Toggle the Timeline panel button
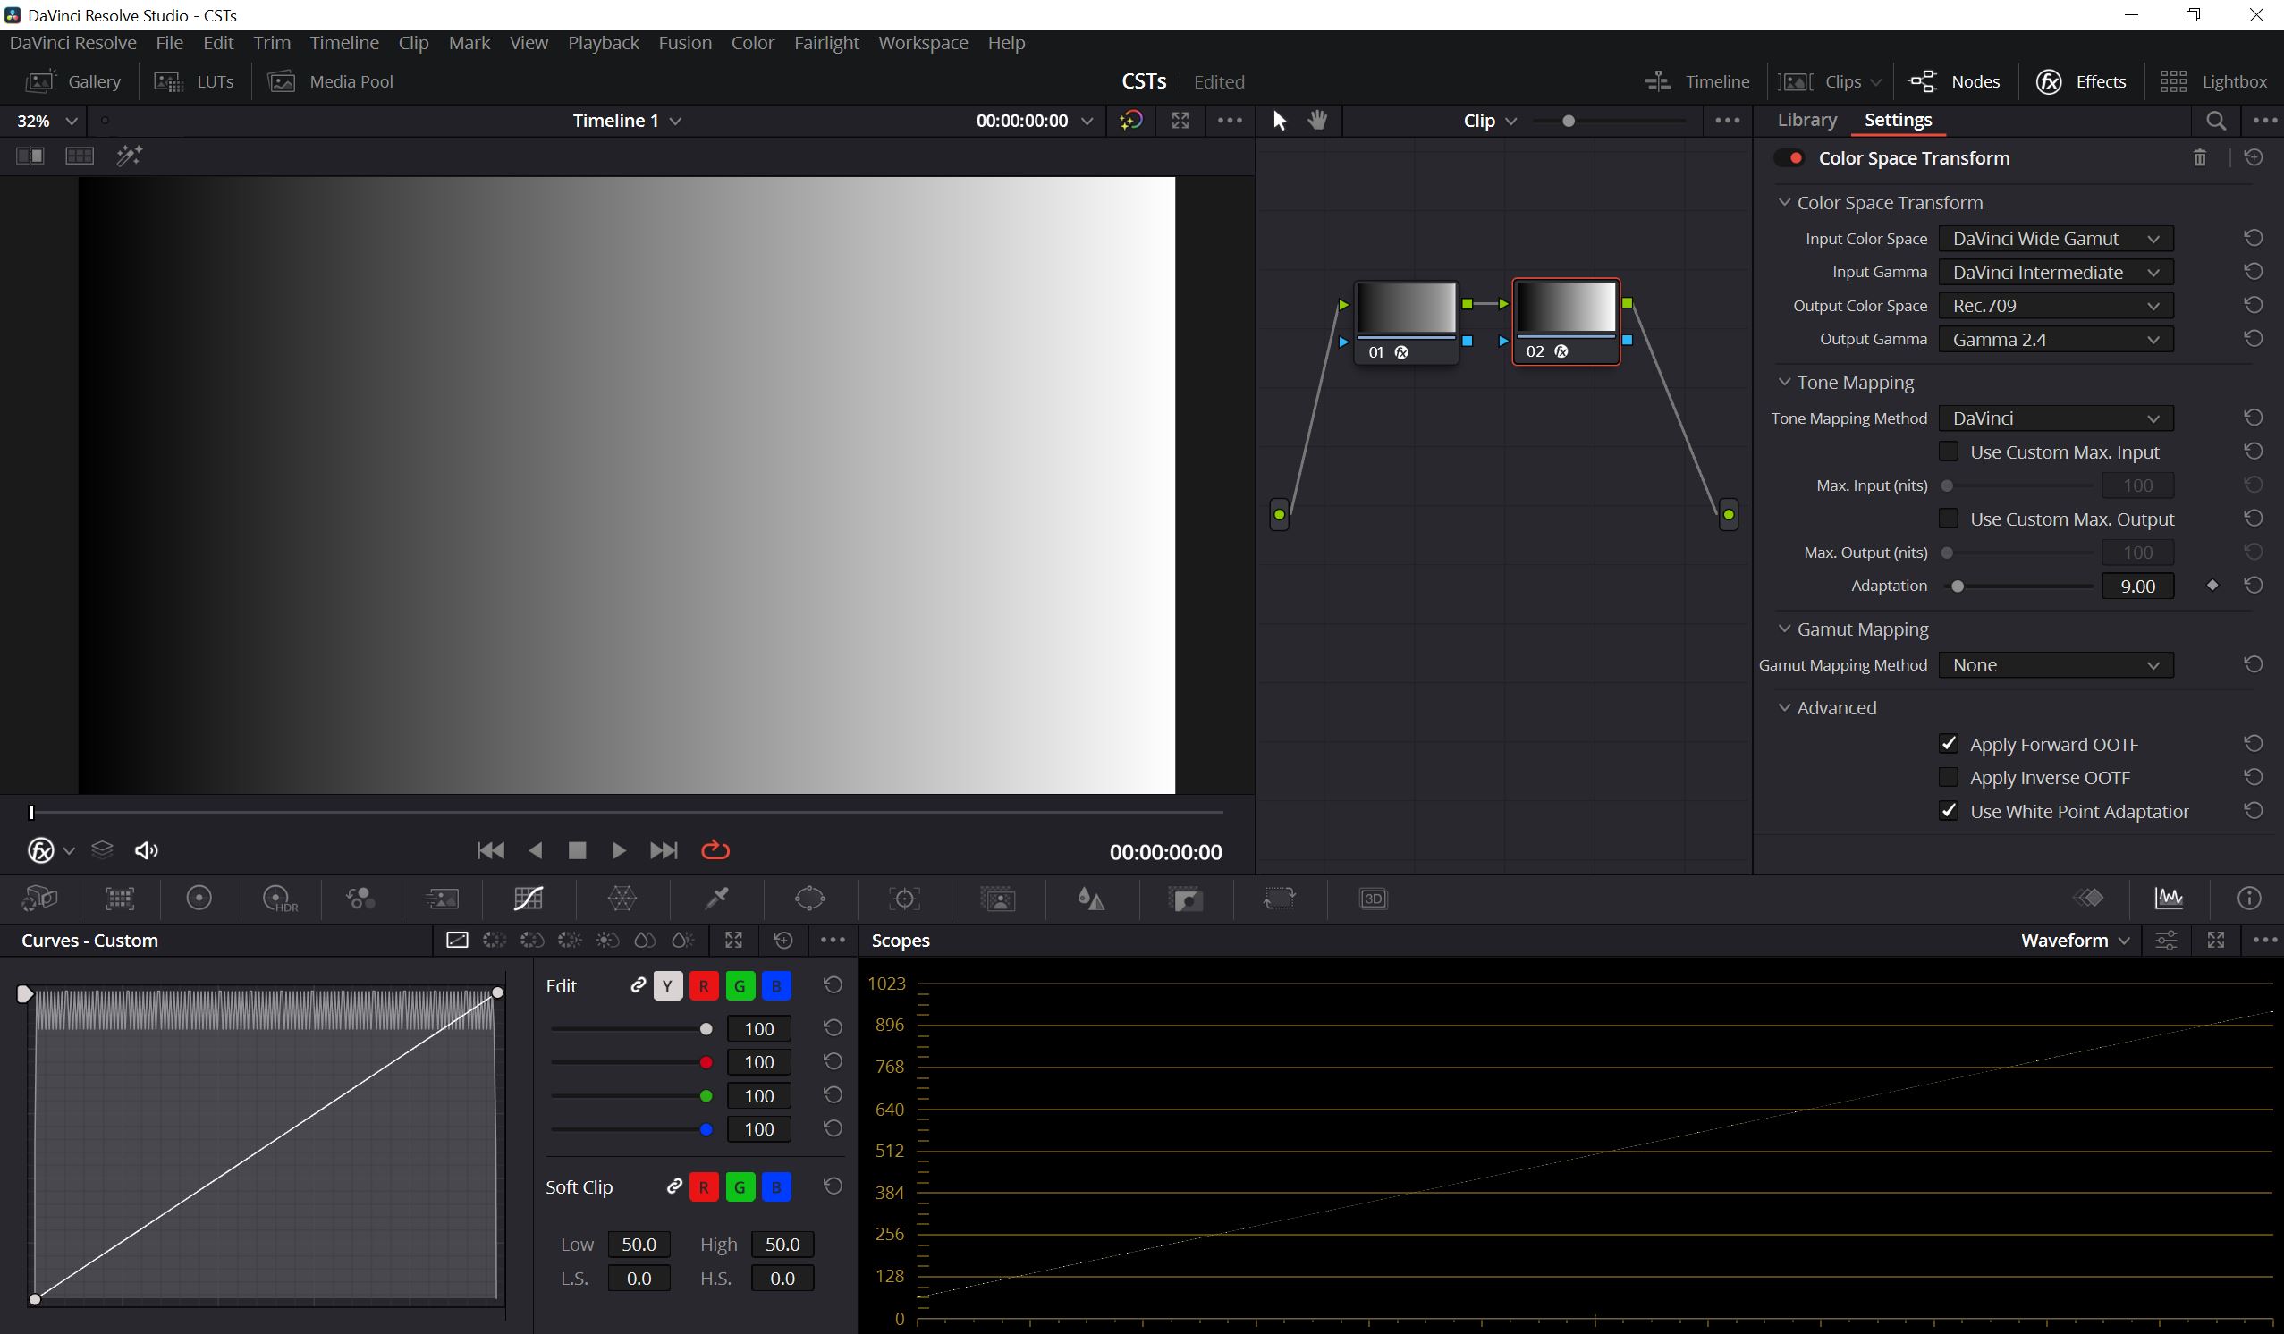The image size is (2284, 1334). pyautogui.click(x=1696, y=81)
